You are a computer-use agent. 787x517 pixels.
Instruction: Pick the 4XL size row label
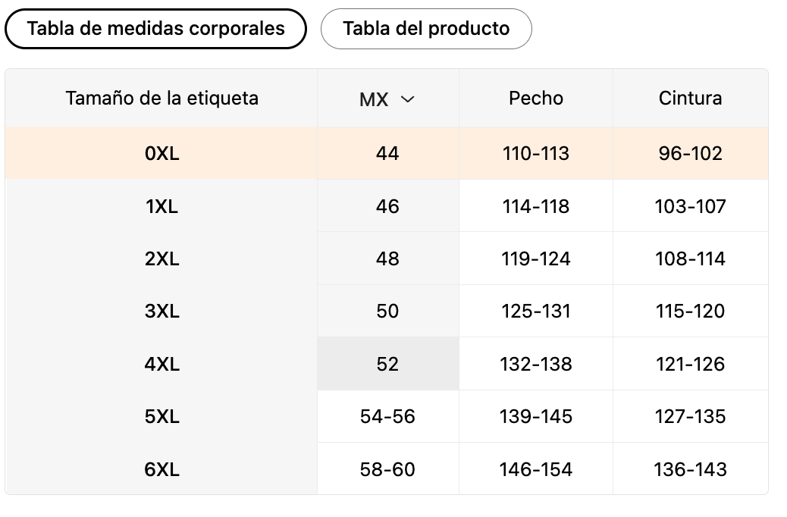click(161, 364)
